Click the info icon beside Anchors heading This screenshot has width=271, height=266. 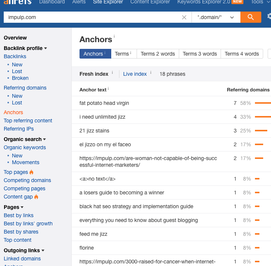pos(114,36)
